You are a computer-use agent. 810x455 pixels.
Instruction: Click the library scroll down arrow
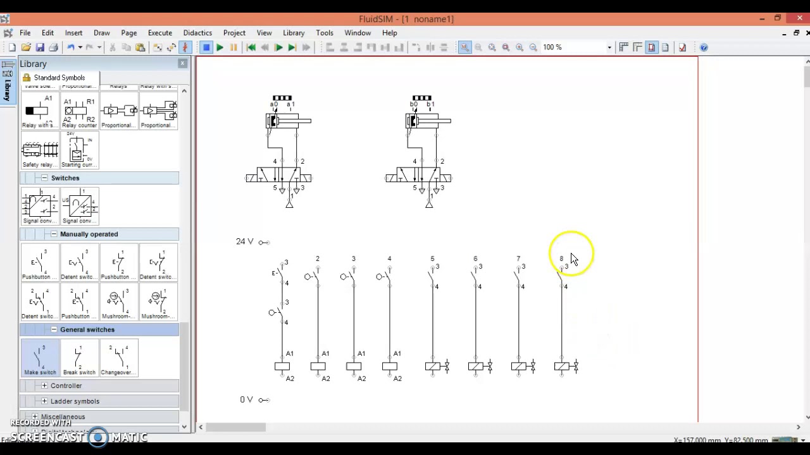184,427
